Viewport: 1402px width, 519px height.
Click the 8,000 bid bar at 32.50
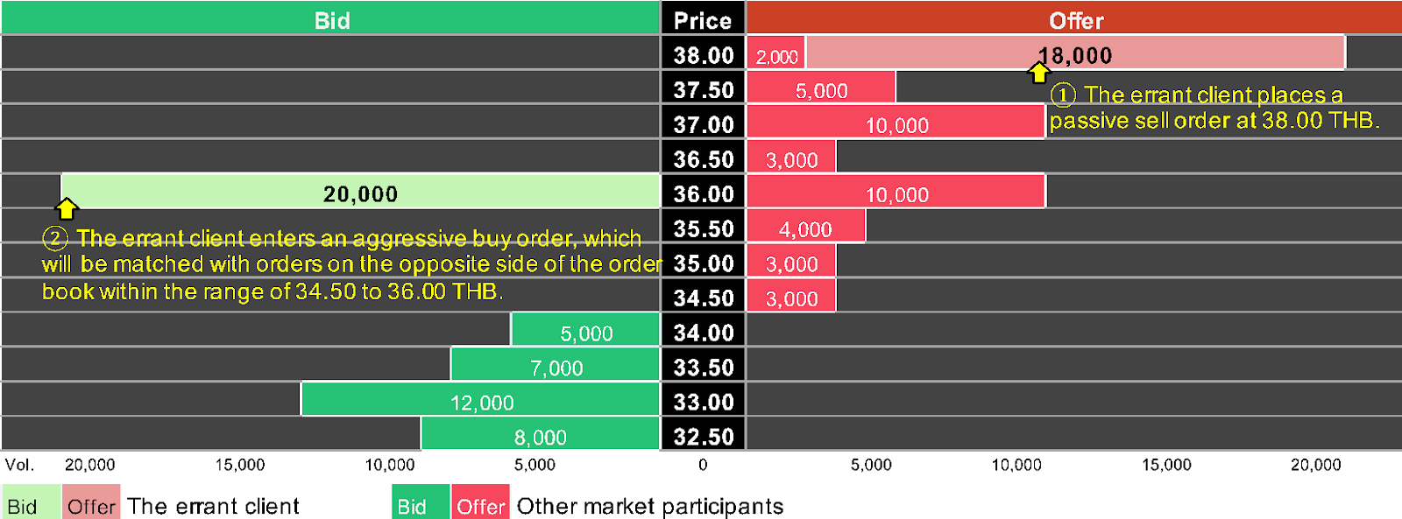pos(540,435)
